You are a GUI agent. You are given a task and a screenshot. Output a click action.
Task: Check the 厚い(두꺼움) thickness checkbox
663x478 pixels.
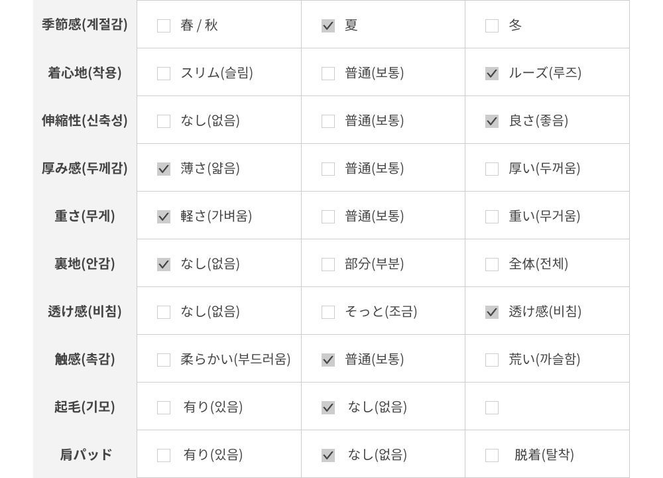[x=492, y=169]
